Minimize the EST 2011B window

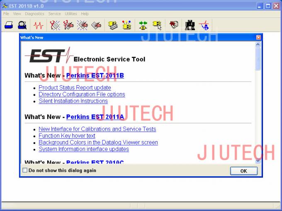(x=259, y=6)
